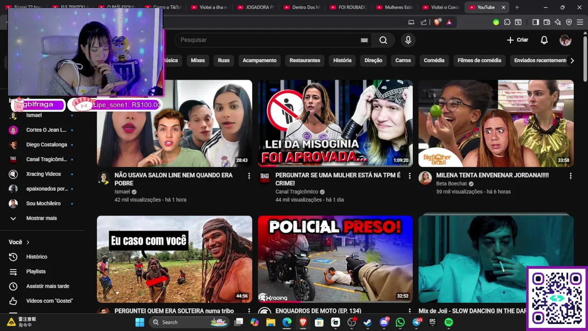Open the browser hamburger main menu
The height and width of the screenshot is (331, 588).
tap(580, 22)
